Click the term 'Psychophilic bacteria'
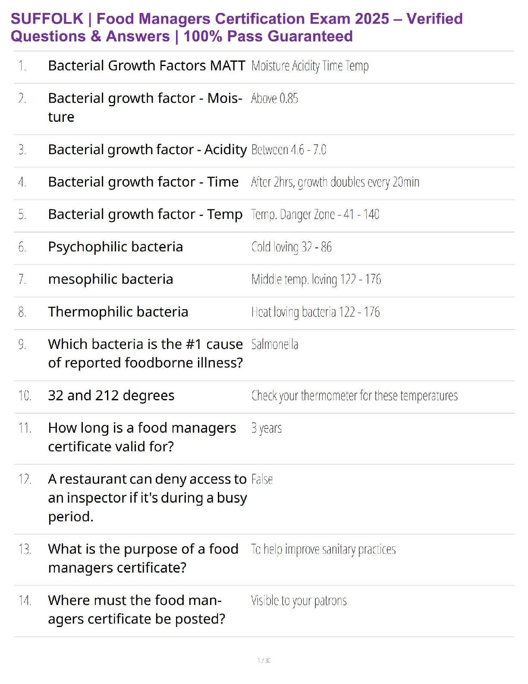This screenshot has width=528, height=684. (116, 247)
